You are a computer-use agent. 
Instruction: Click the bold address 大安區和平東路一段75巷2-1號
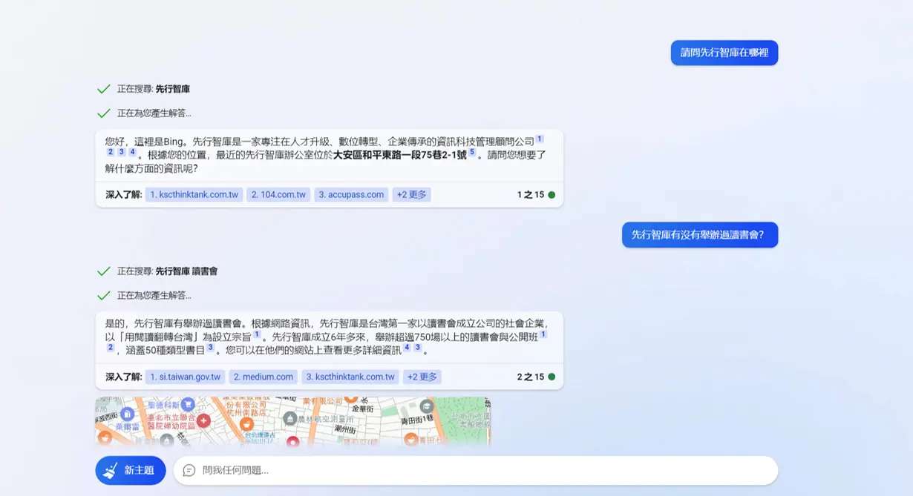[x=399, y=155]
